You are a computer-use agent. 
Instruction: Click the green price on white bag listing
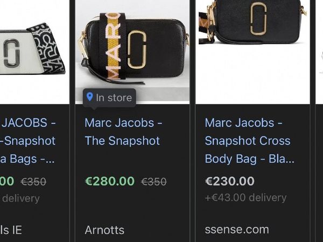click(7, 181)
